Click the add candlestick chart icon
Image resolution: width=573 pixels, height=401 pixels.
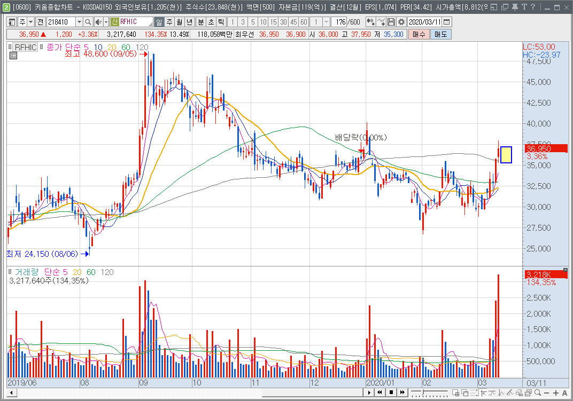pos(370,22)
